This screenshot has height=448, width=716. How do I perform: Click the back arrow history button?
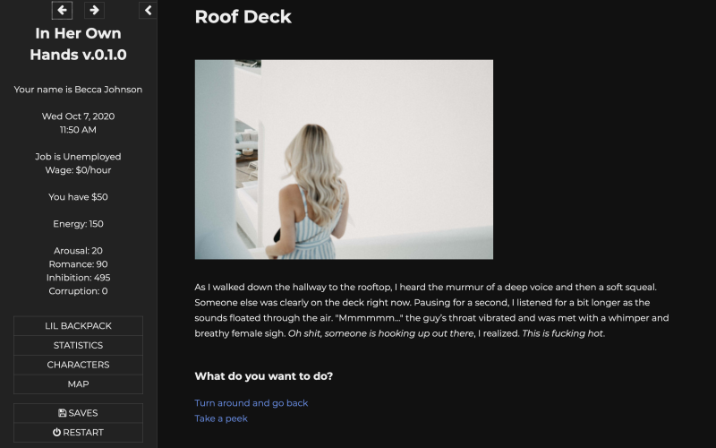(62, 11)
